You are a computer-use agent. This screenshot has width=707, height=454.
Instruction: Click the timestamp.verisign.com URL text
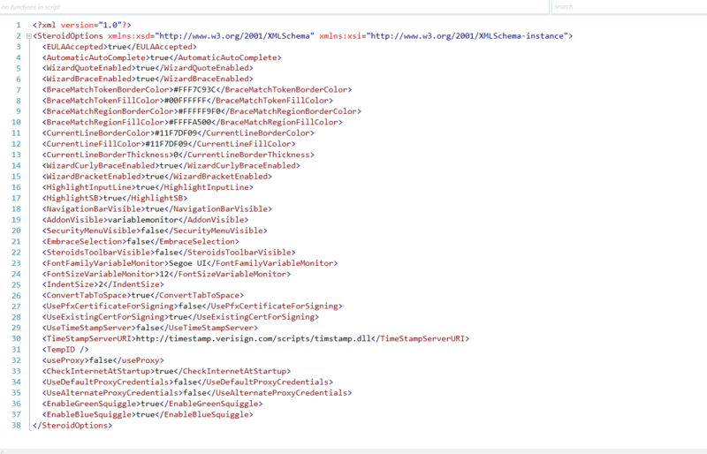click(254, 338)
